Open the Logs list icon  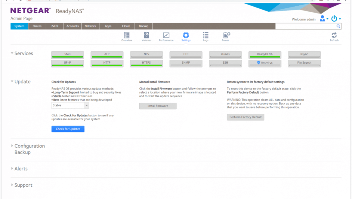click(205, 37)
